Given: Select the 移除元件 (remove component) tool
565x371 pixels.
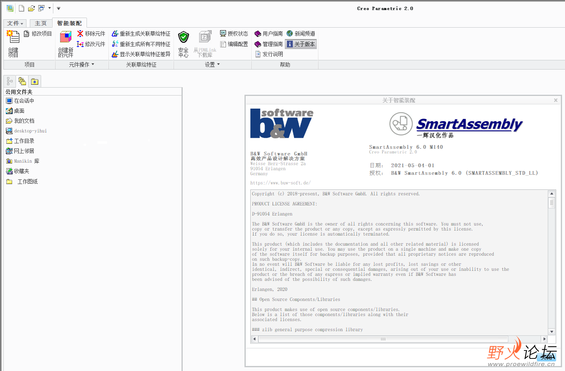Looking at the screenshot, I should coord(91,34).
